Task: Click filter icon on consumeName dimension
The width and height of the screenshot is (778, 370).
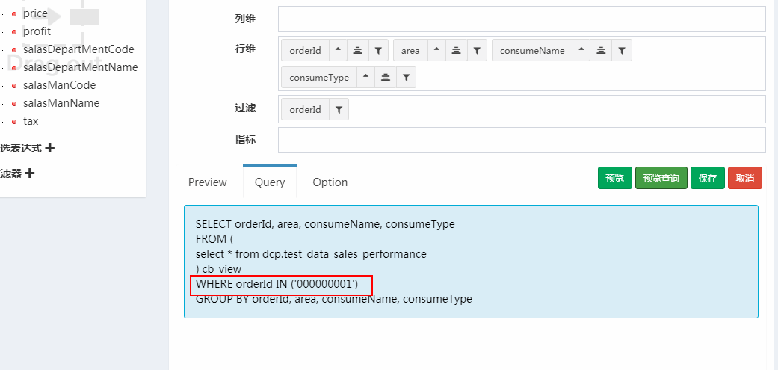Action: (622, 50)
